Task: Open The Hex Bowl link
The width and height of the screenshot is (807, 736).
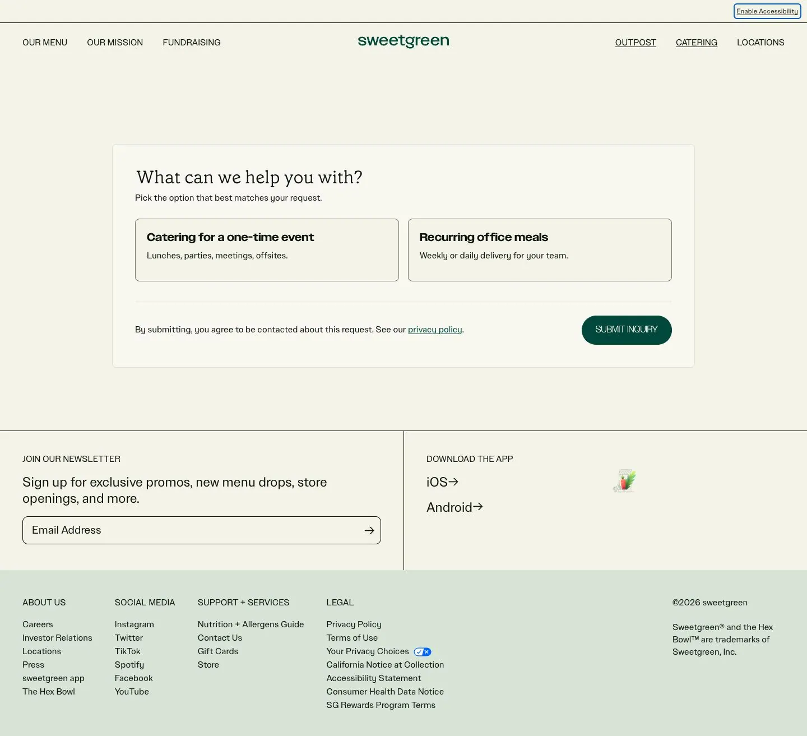Action: click(x=49, y=692)
